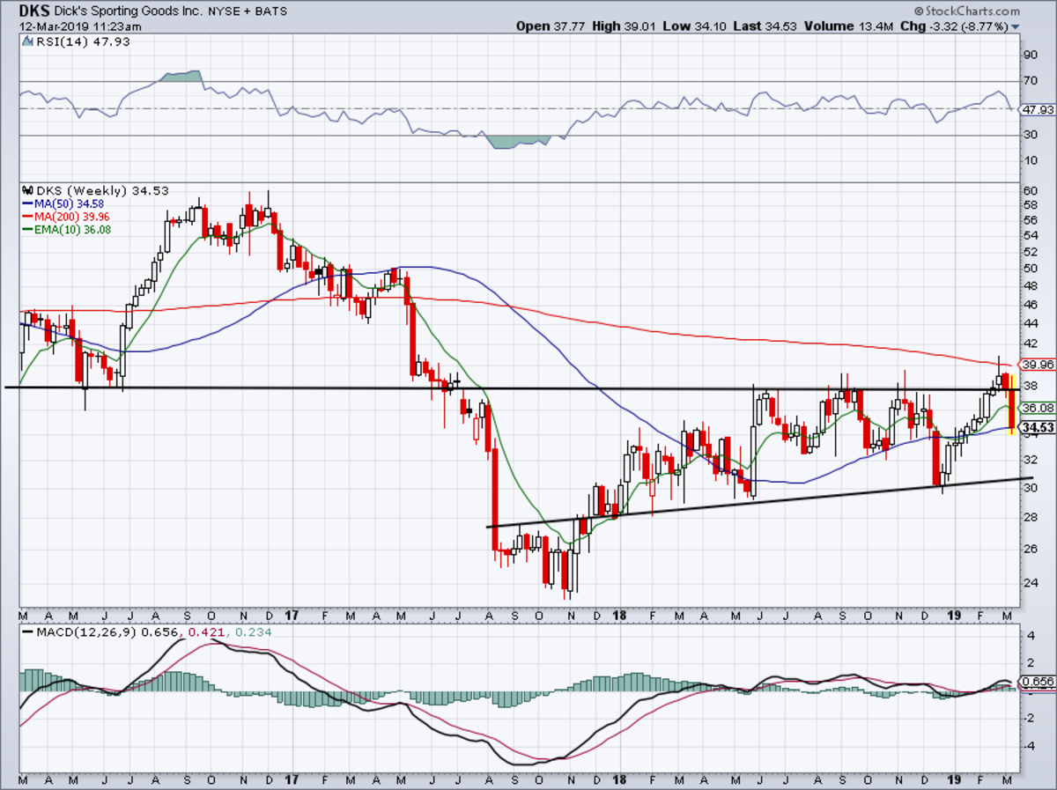Click the red 39.96 flag on price axis
The height and width of the screenshot is (790, 1057).
click(1036, 364)
